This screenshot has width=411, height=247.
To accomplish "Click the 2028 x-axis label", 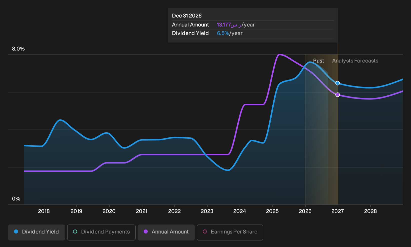I will (x=370, y=211).
